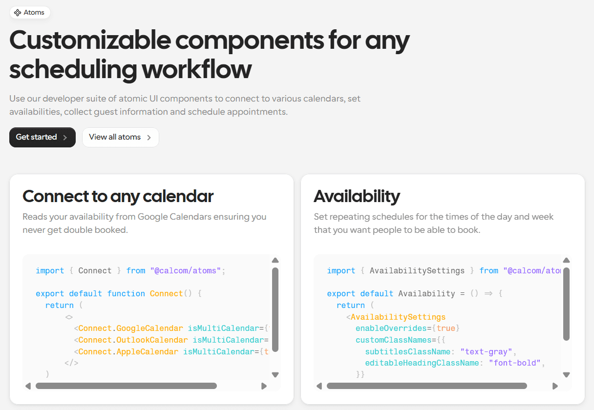
Task: Click the right arrow under the Connect code block
Action: (x=264, y=386)
